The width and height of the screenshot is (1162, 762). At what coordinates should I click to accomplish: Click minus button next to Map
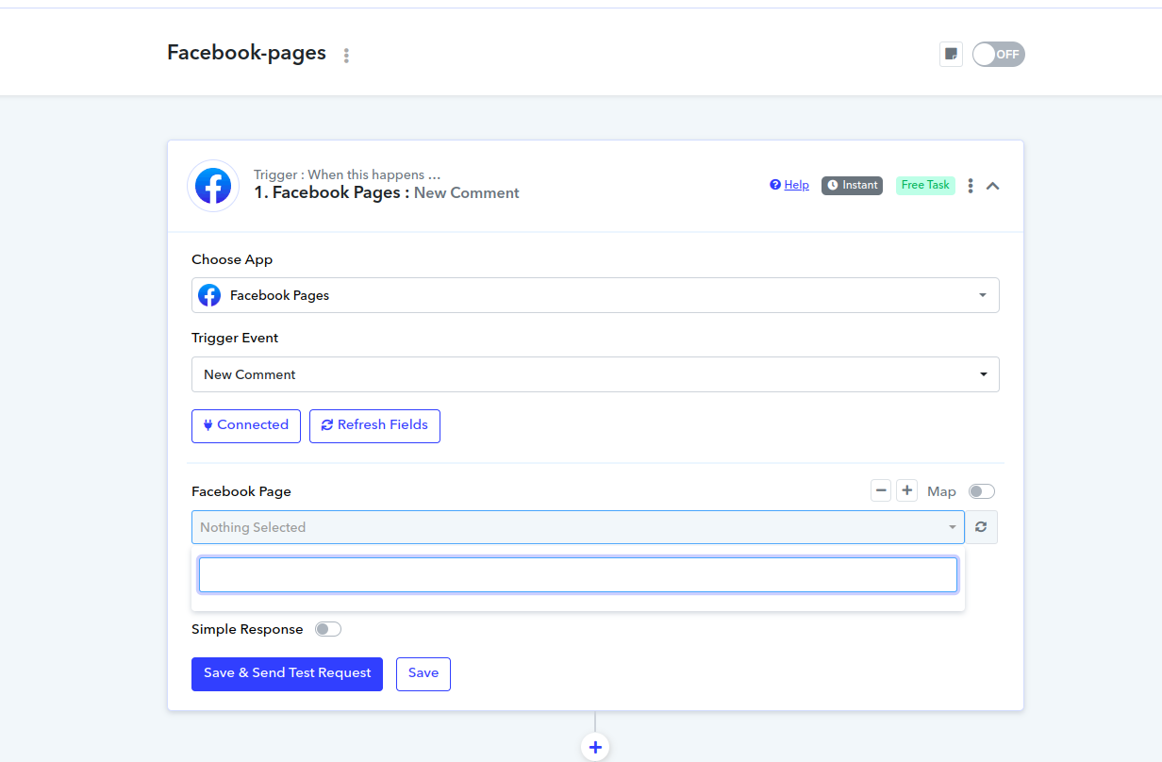[x=881, y=490]
